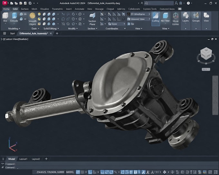The width and height of the screenshot is (219, 175).
Task: Expand the Modeling panel
Action: click(x=14, y=28)
